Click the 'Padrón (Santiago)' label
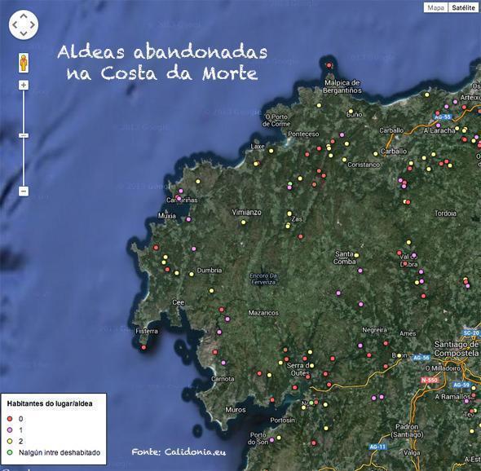This screenshot has width=481, height=471. (407, 430)
